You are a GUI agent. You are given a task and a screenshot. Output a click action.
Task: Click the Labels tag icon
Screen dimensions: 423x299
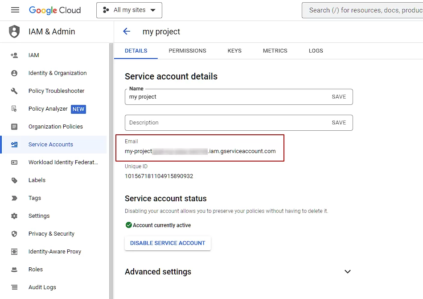pyautogui.click(x=14, y=180)
